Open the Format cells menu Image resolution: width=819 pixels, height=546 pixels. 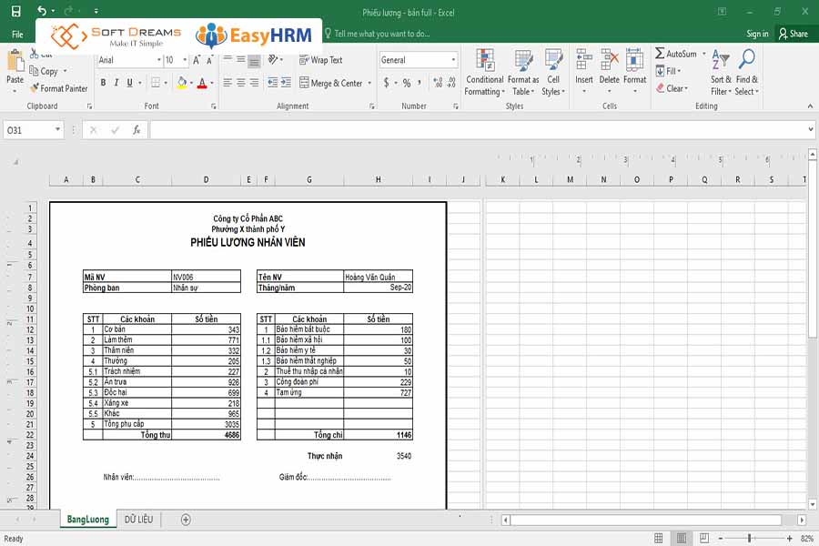coord(634,71)
